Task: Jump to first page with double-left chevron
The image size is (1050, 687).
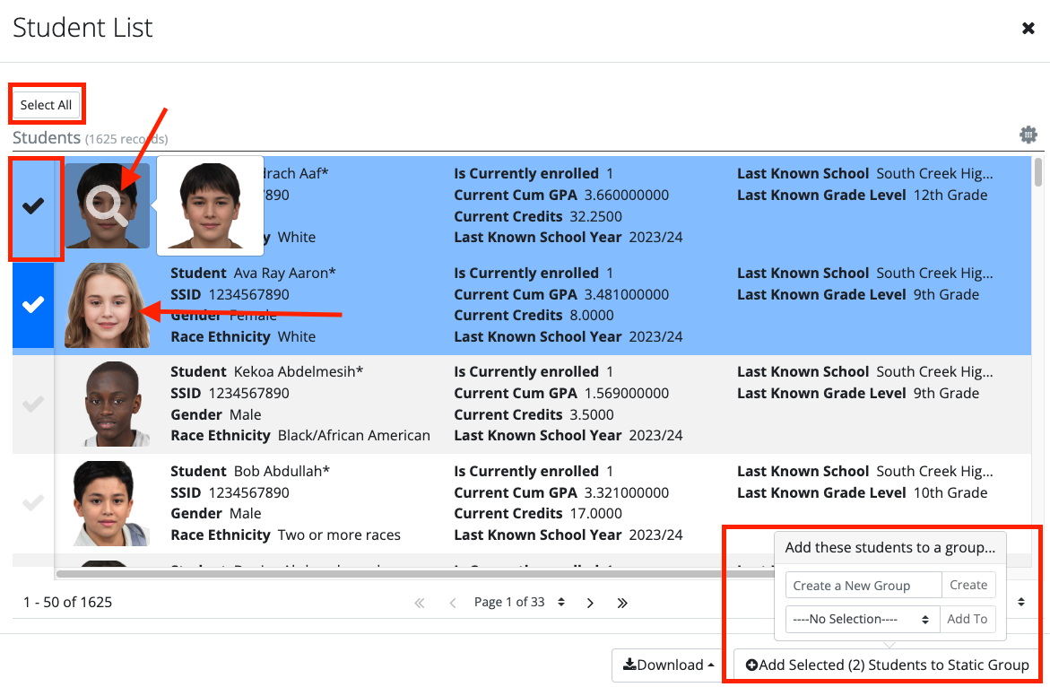Action: [x=419, y=602]
